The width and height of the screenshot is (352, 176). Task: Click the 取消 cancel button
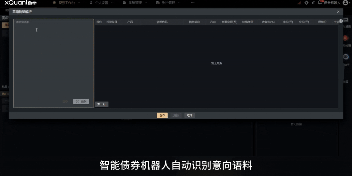(x=189, y=115)
